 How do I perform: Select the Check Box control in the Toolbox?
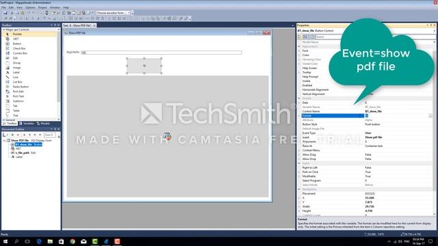click(19, 49)
